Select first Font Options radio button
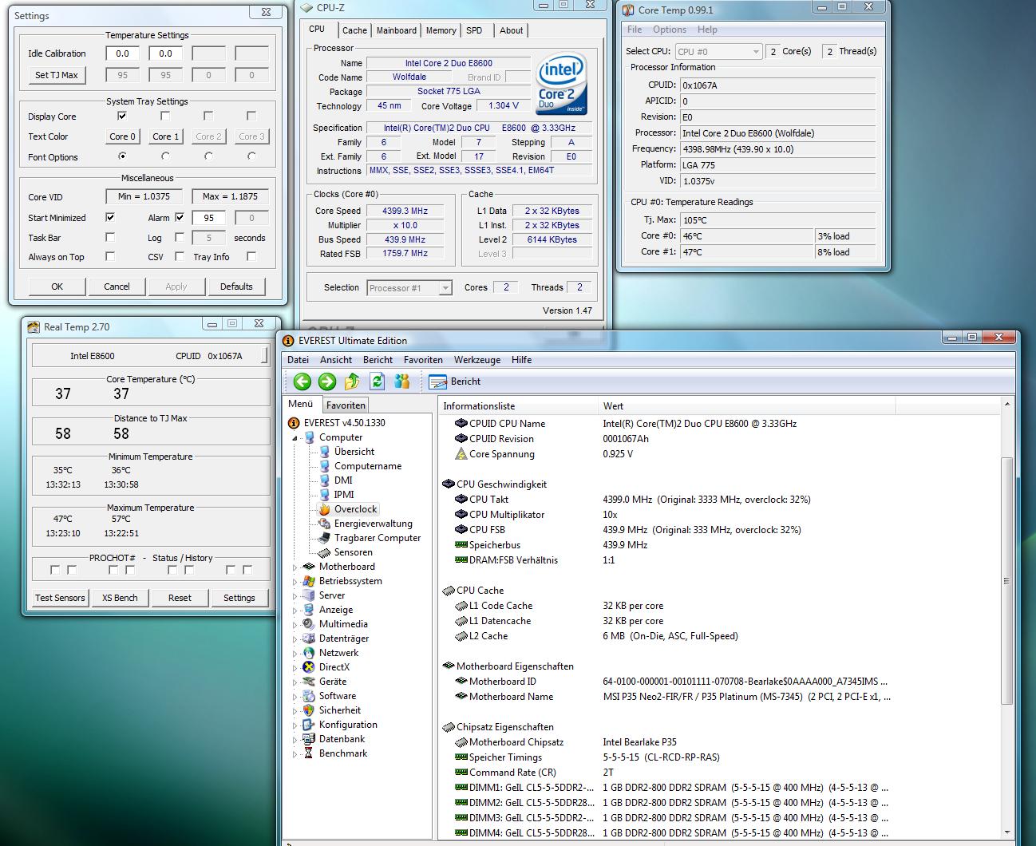The width and height of the screenshot is (1036, 846). [x=122, y=156]
